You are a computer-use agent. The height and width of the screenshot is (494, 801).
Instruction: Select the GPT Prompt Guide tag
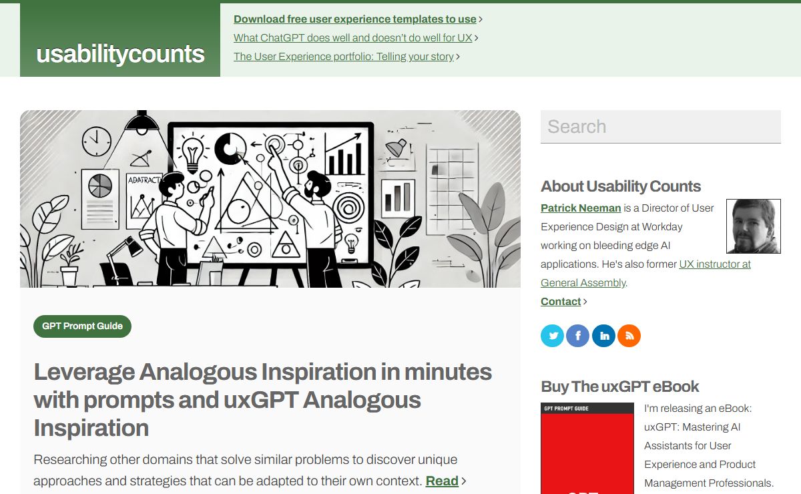click(82, 326)
